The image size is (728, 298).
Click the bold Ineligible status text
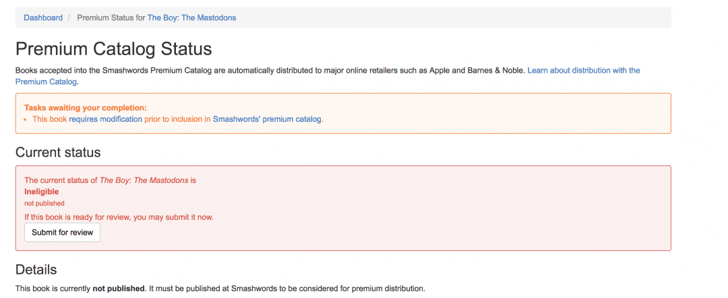coord(41,192)
